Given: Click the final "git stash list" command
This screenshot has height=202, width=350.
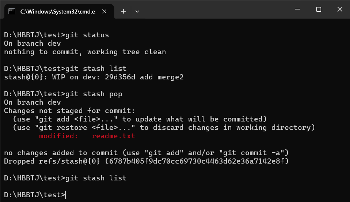Looking at the screenshot, I should click(x=96, y=178).
